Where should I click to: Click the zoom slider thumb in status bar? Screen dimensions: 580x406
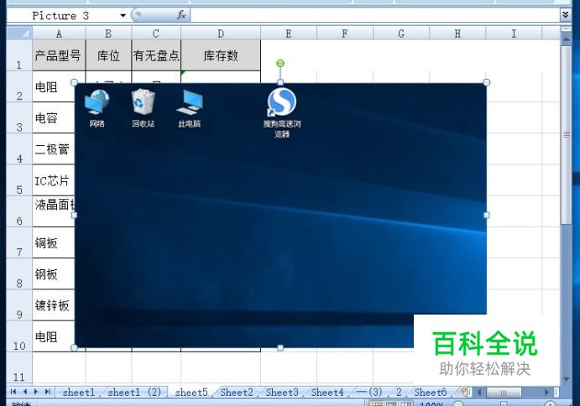504,403
